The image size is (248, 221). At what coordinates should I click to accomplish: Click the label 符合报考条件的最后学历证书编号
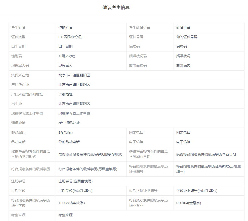click(x=148, y=169)
